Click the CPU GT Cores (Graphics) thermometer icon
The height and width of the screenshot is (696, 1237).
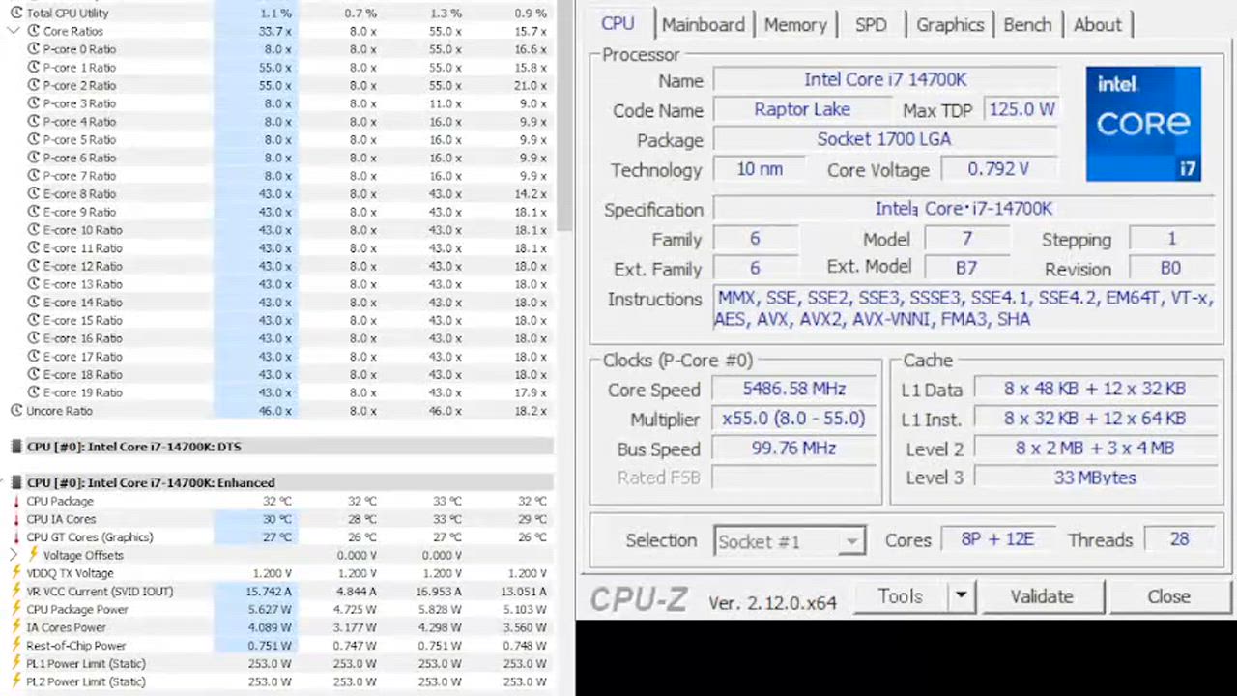[16, 537]
